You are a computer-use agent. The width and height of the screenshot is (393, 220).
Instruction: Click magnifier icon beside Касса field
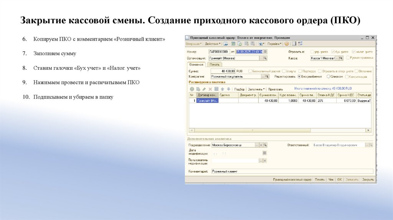pos(341,58)
